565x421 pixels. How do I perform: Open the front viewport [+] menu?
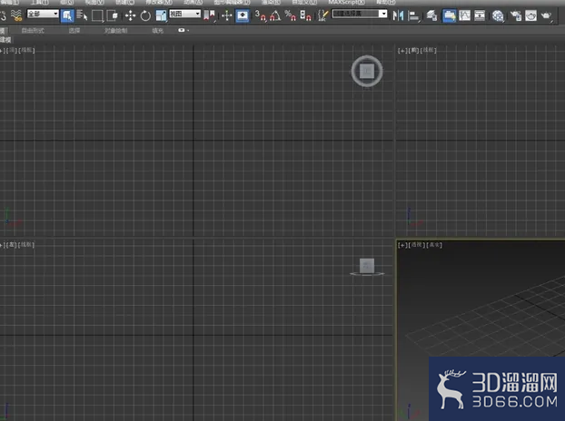[x=402, y=51]
